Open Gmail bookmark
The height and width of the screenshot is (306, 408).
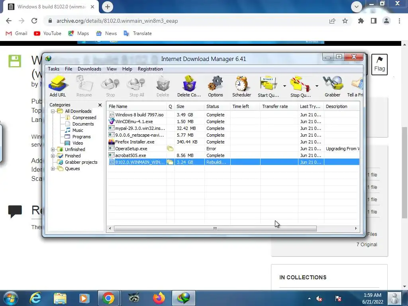(17, 33)
